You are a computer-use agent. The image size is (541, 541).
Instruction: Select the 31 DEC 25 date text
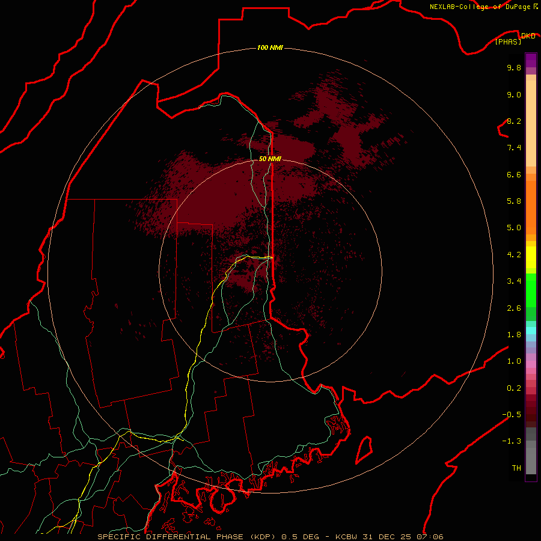coord(387,537)
